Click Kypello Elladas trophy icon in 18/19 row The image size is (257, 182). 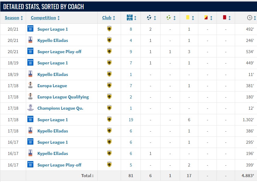30,74
